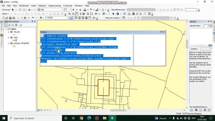This screenshot has width=215, height=121.
Task: Click the Python window maximize button
Action: (x=161, y=32)
